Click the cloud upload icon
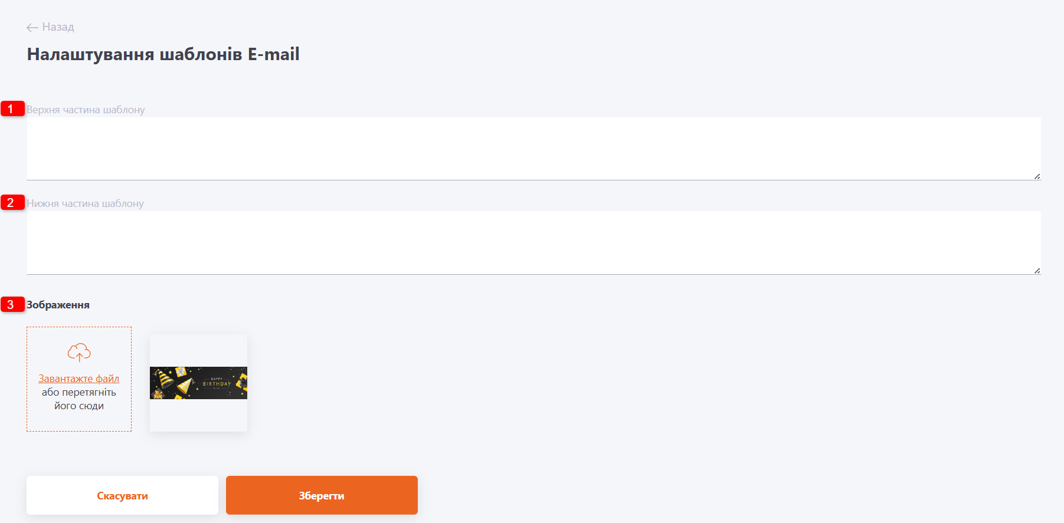1064x523 pixels. coord(79,353)
